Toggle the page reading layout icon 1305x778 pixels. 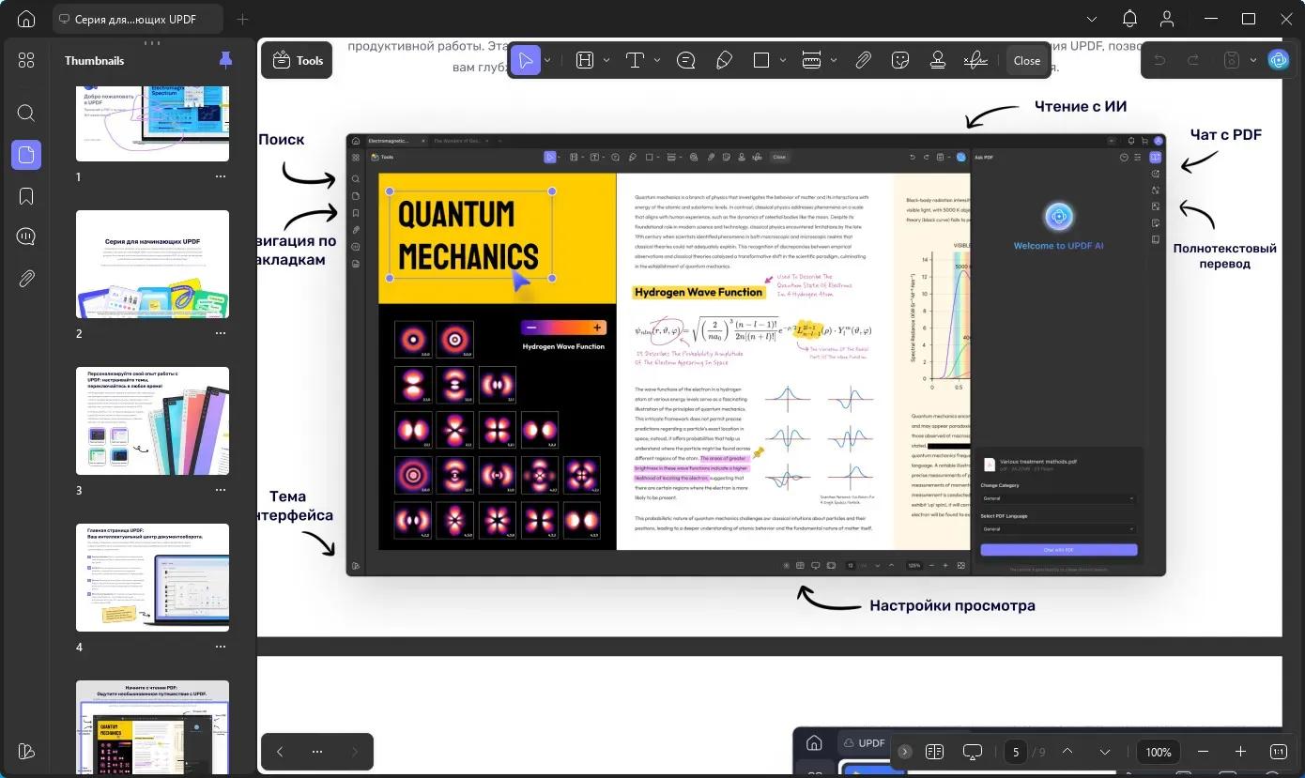point(934,752)
